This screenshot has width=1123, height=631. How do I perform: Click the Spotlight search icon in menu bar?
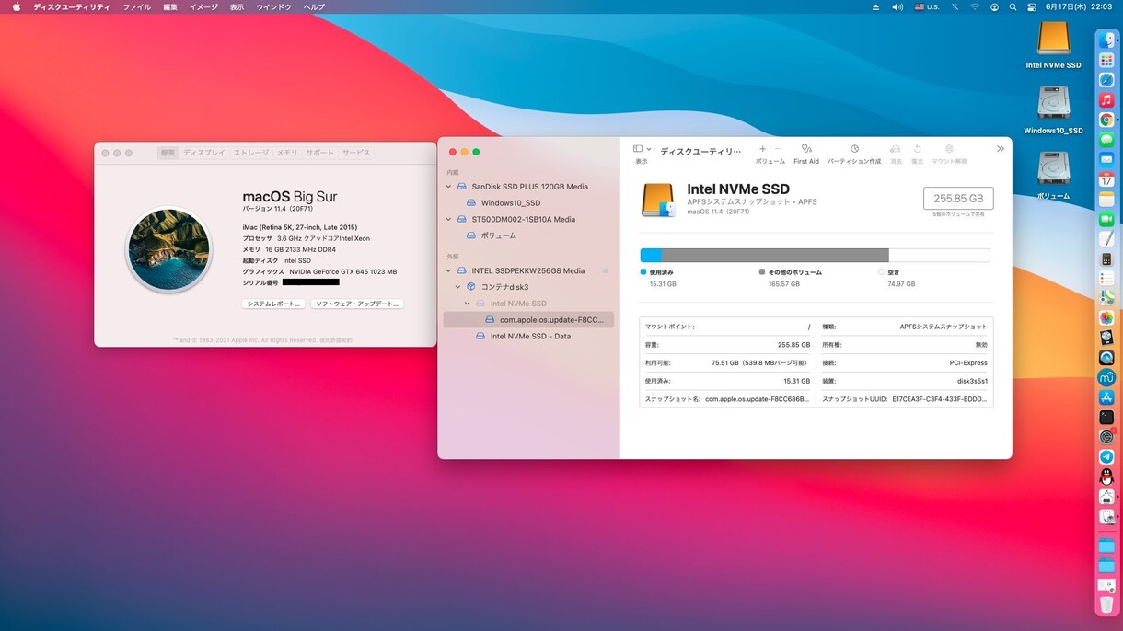coord(1013,6)
